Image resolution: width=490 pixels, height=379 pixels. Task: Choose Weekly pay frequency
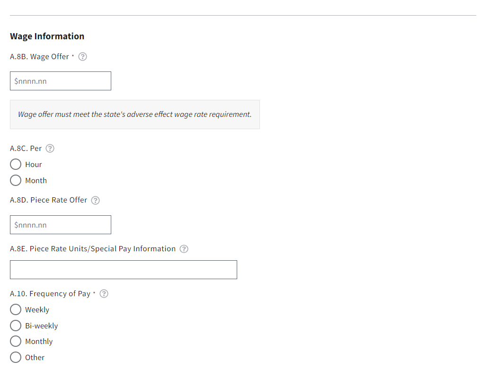point(16,310)
